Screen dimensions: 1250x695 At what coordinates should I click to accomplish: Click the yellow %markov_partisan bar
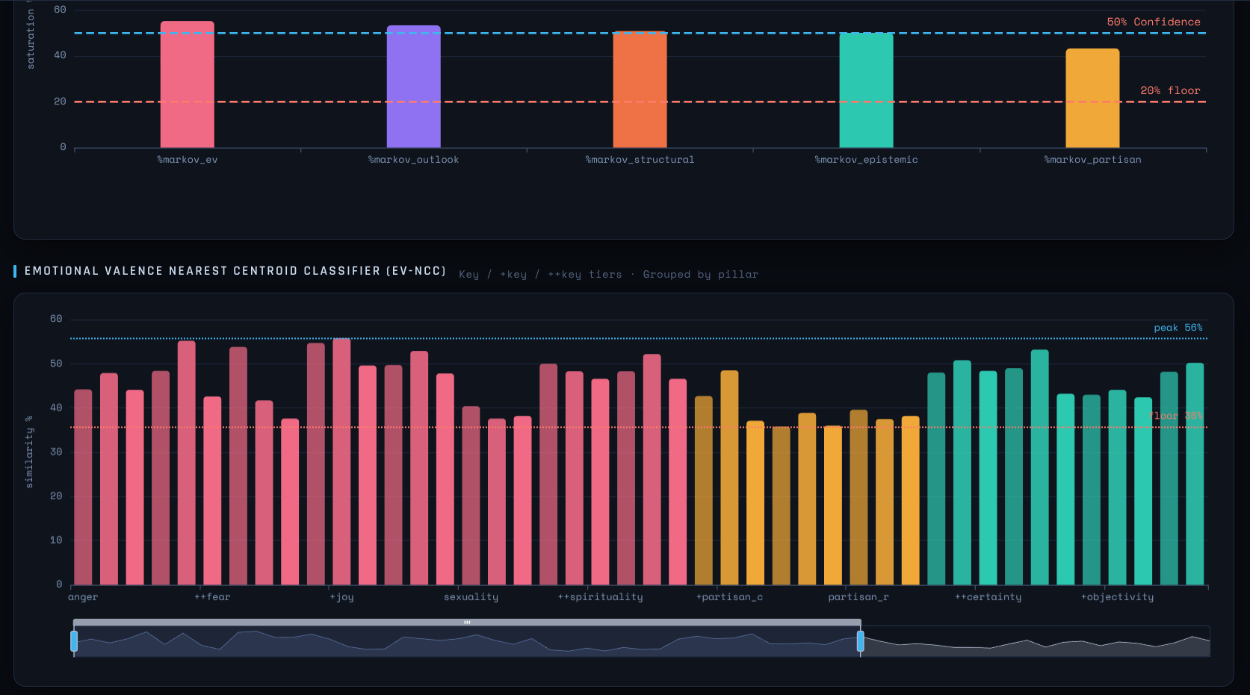point(1092,98)
